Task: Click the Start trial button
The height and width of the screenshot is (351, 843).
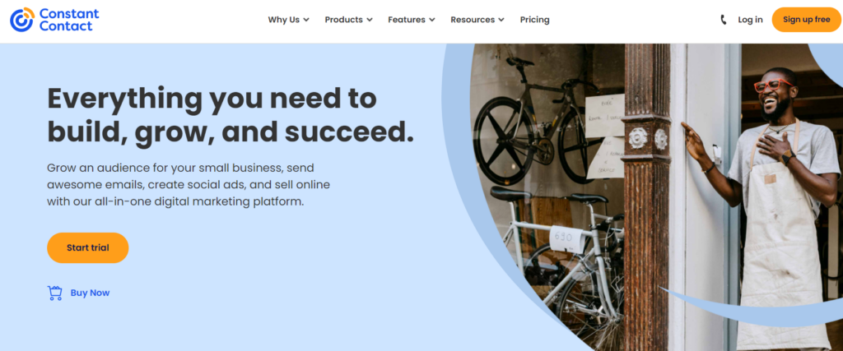Action: [87, 248]
